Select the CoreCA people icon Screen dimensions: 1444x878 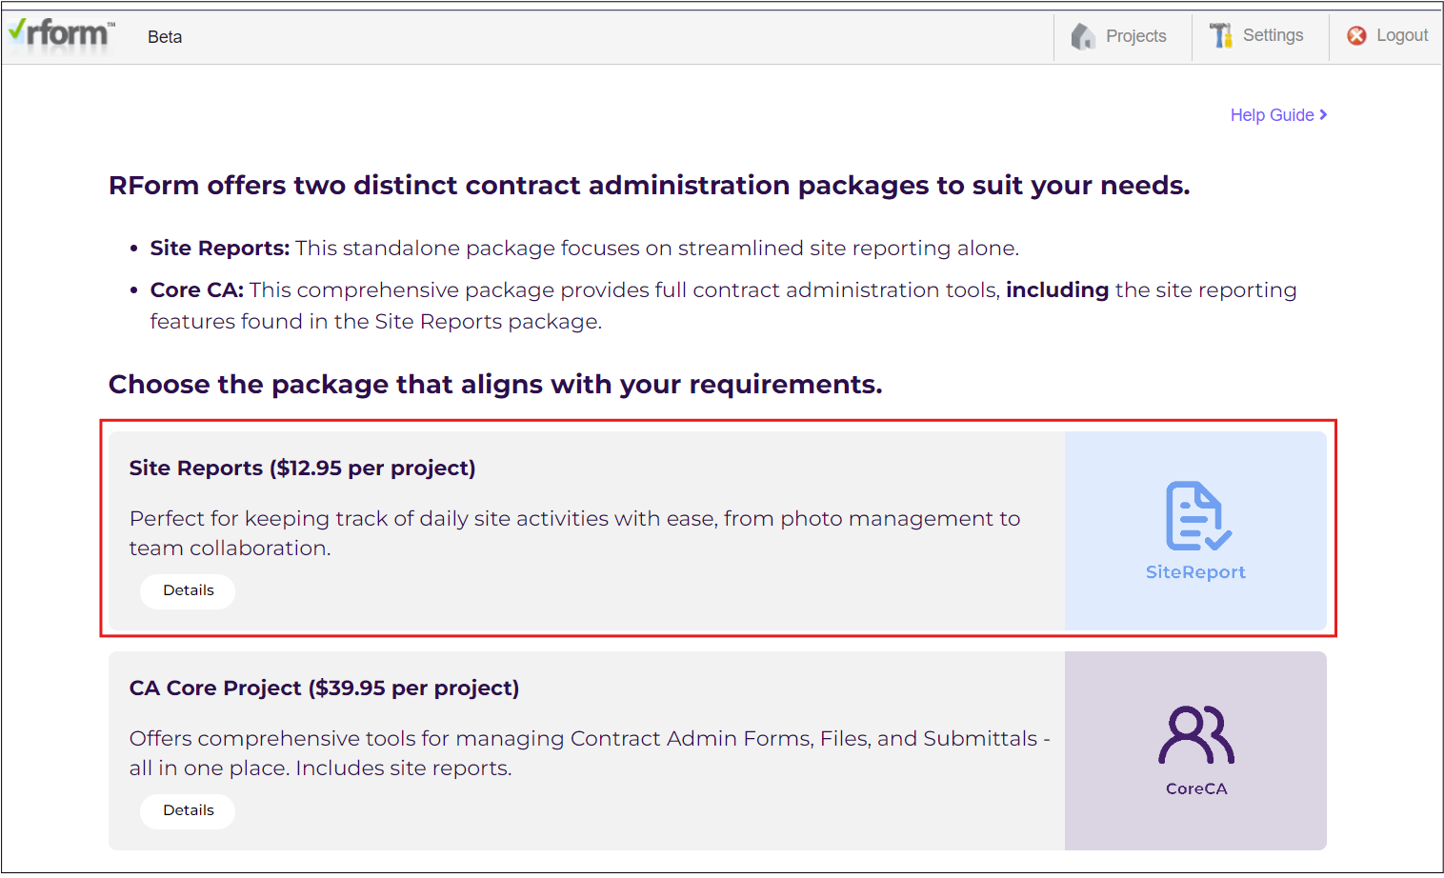coord(1196,734)
